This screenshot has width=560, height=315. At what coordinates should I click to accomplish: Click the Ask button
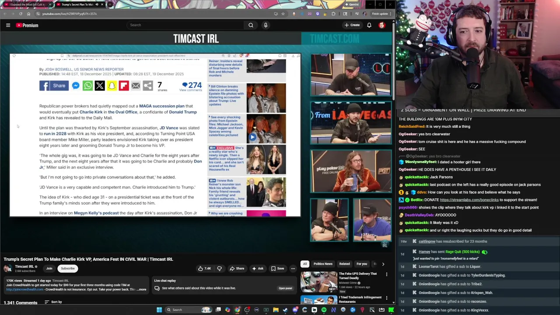(x=257, y=269)
